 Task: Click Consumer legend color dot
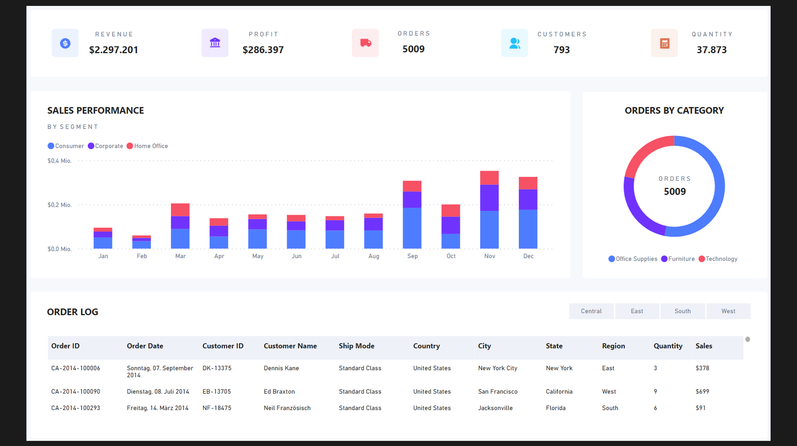click(x=51, y=146)
